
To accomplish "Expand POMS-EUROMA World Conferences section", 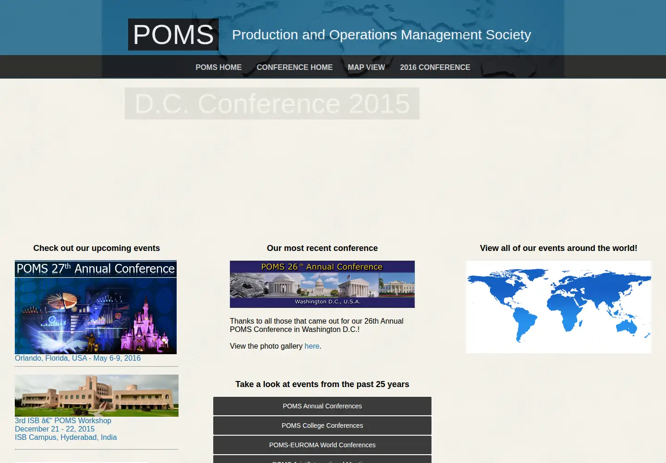I will pyautogui.click(x=322, y=445).
